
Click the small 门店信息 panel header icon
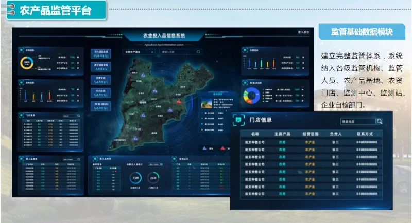pos(21,115)
